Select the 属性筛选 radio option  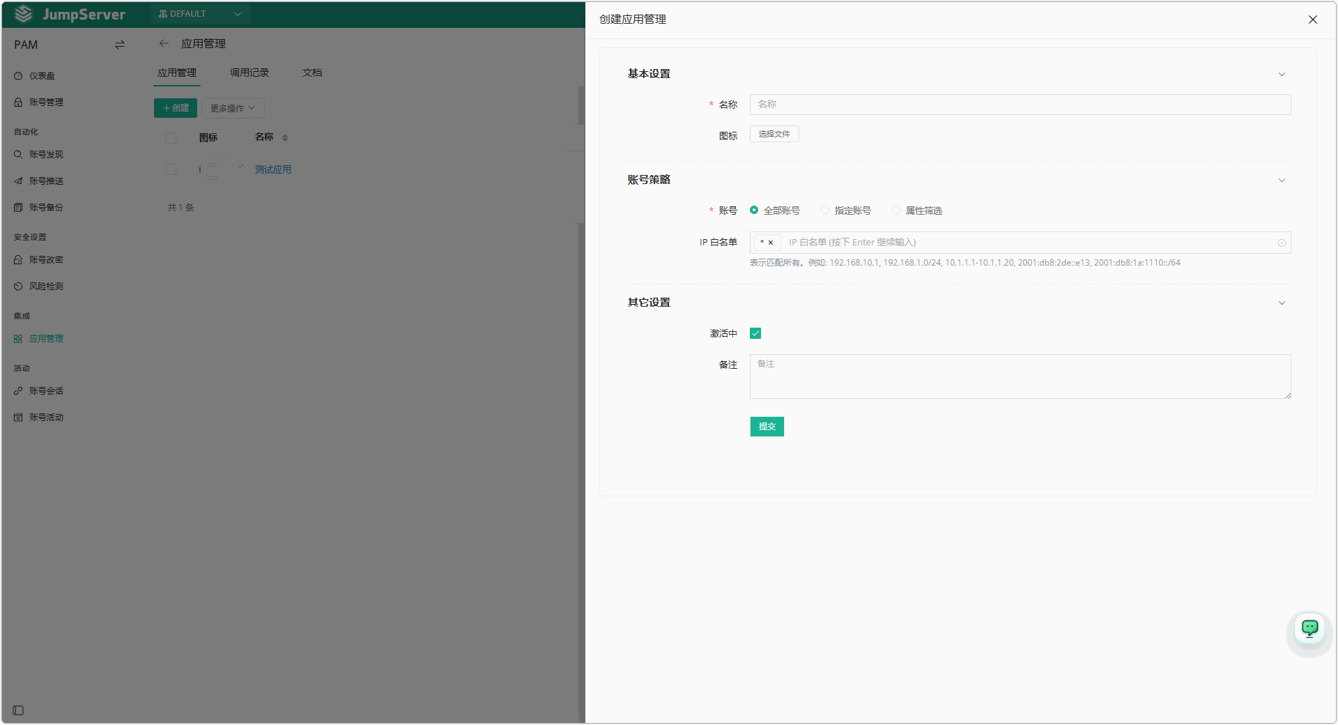896,210
